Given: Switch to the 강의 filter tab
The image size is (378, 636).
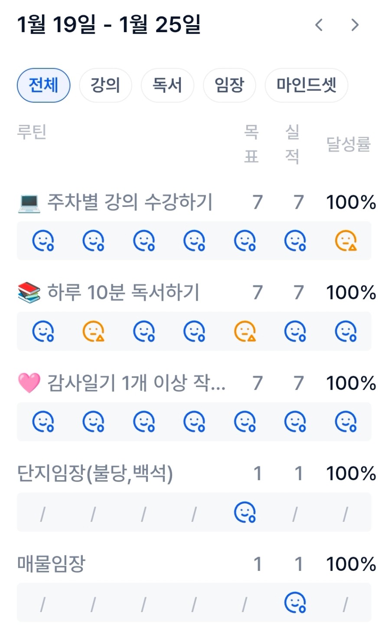Looking at the screenshot, I should coord(105,85).
